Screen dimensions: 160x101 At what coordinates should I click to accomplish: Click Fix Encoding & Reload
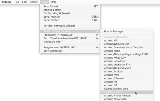point(70,13)
